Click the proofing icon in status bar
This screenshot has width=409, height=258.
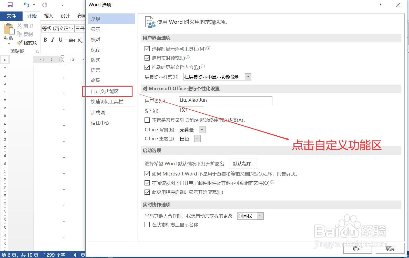(x=73, y=255)
